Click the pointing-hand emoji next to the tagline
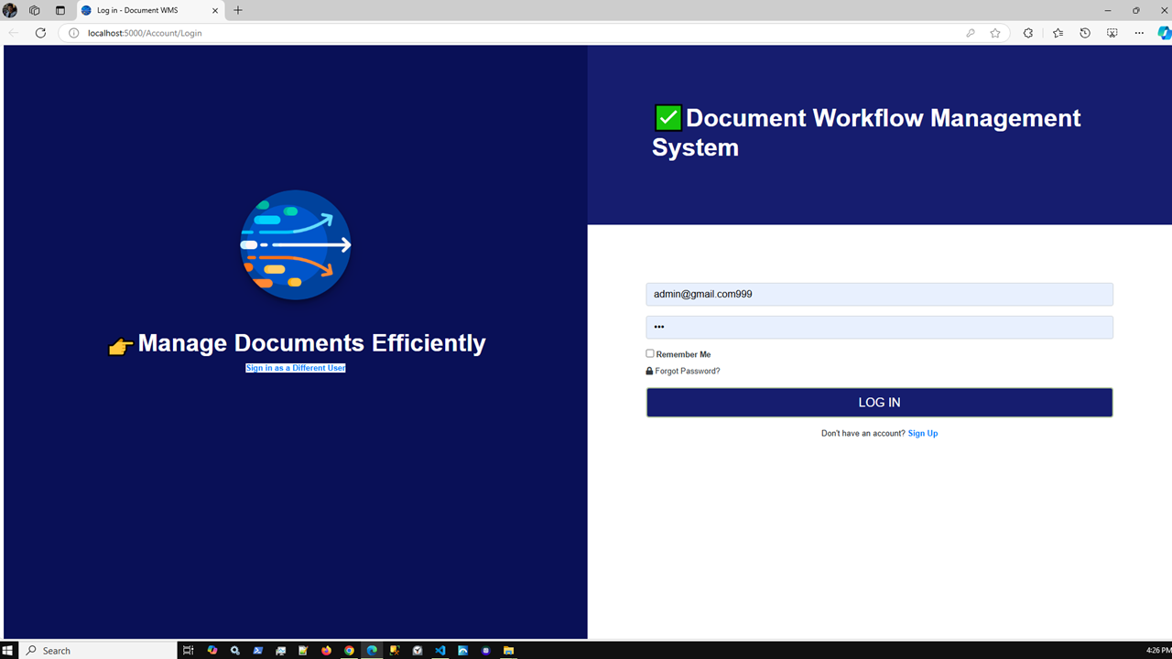This screenshot has height=659, width=1172. click(x=120, y=345)
